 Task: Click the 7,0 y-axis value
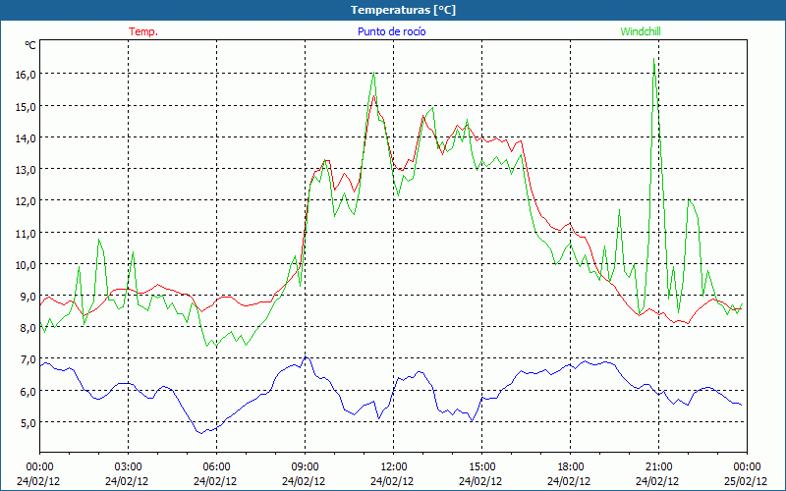click(x=28, y=359)
